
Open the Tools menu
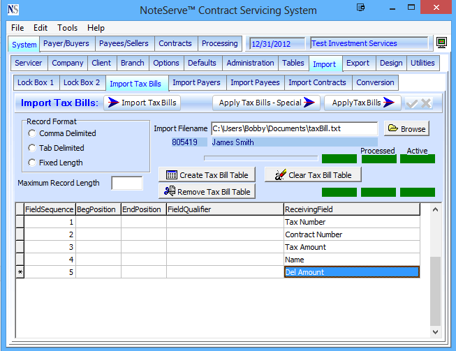[x=68, y=28]
